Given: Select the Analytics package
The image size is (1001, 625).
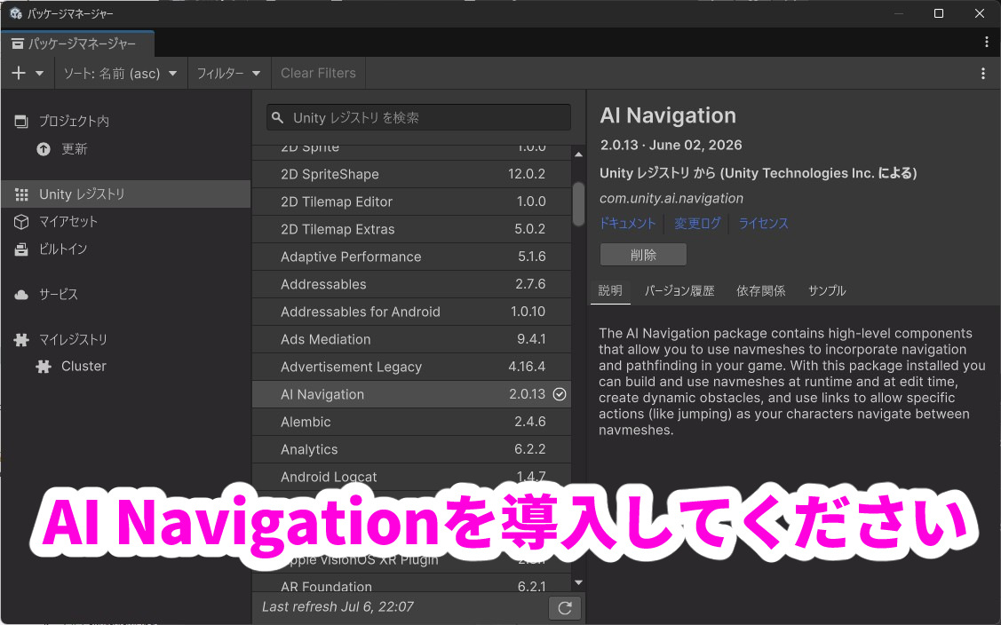Looking at the screenshot, I should pos(412,449).
